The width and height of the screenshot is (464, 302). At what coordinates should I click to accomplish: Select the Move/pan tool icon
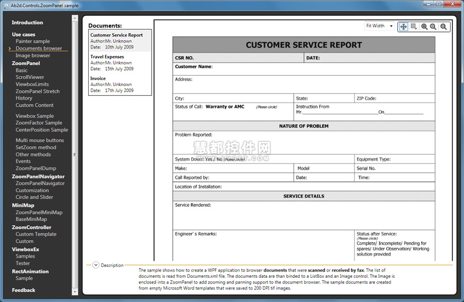404,26
